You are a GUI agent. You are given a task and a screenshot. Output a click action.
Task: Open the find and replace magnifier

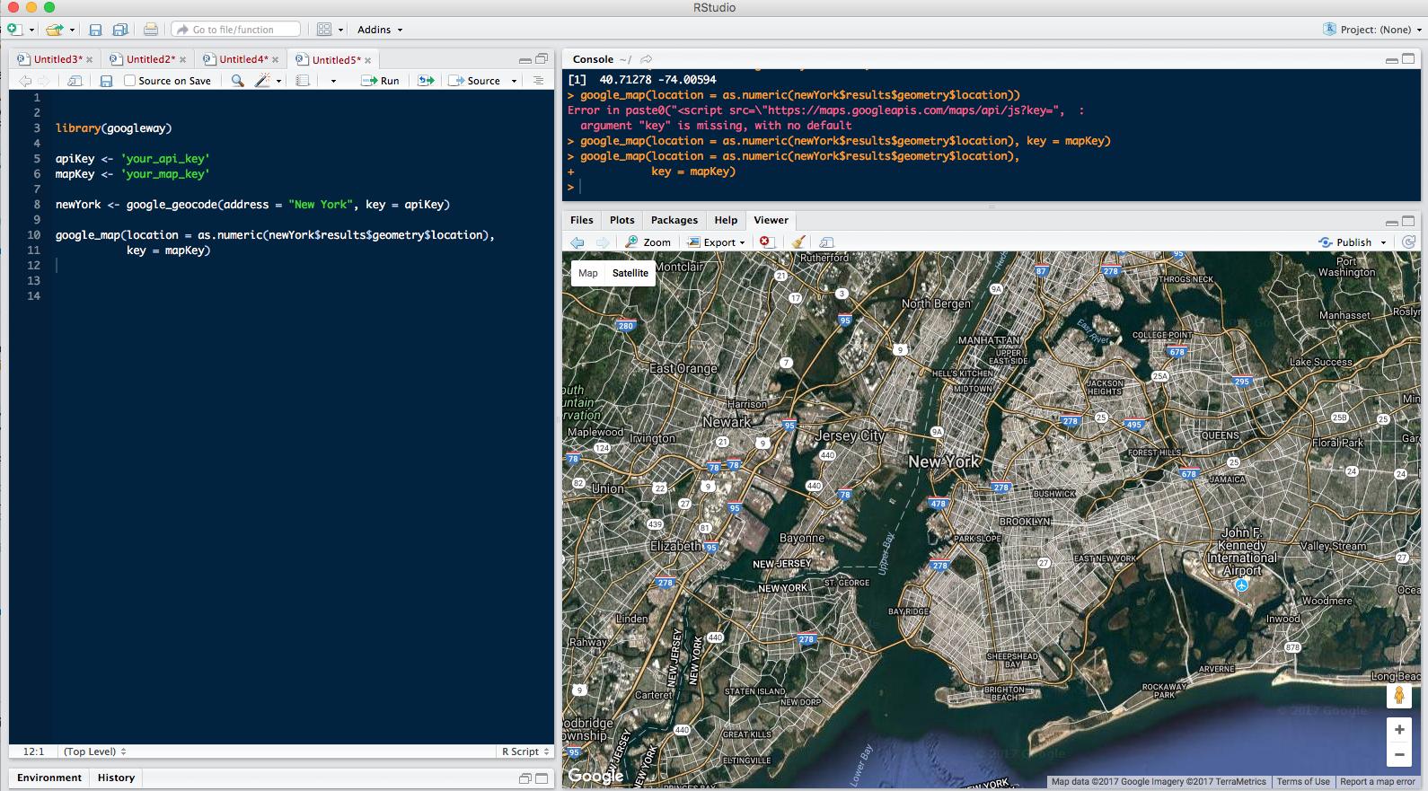[237, 81]
